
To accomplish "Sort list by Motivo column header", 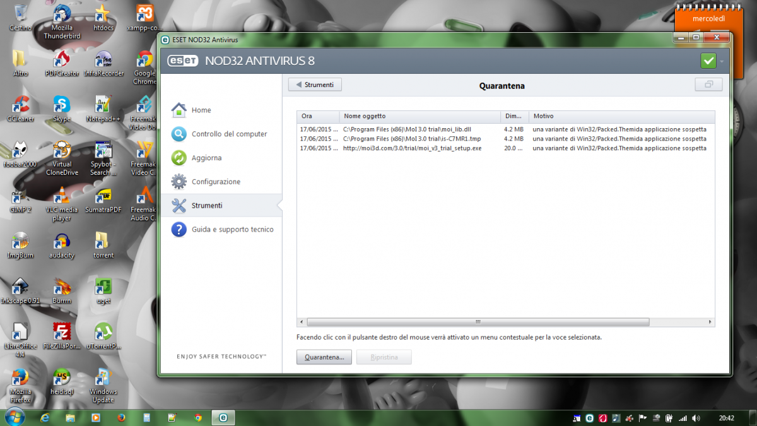I will [x=621, y=116].
